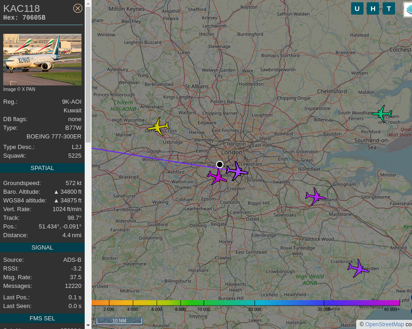The width and height of the screenshot is (412, 329).
Task: Click the H button on the top toolbar
Action: click(x=373, y=8)
